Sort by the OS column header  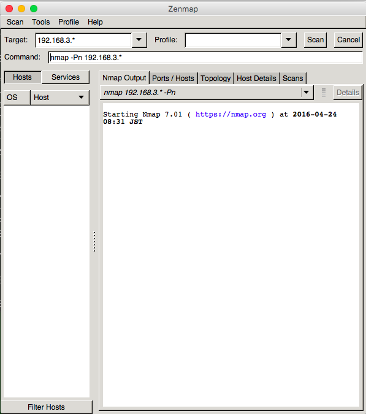(17, 98)
